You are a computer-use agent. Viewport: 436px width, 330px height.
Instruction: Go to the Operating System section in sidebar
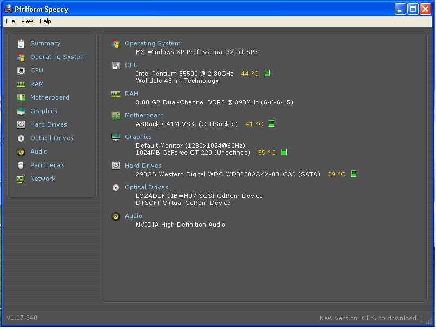[58, 57]
